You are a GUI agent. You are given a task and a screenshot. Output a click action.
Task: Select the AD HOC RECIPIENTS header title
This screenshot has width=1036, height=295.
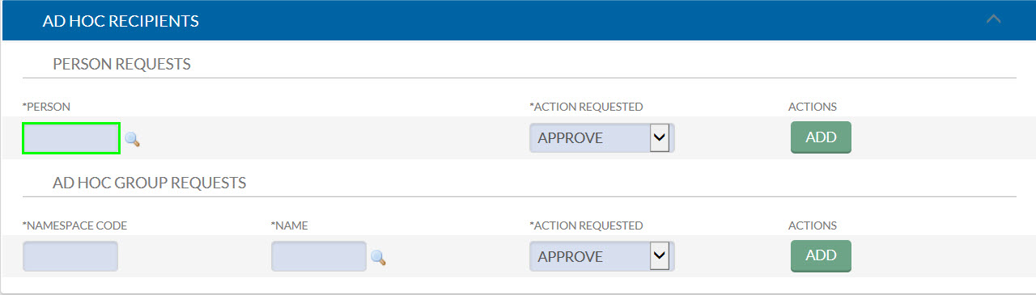(121, 21)
